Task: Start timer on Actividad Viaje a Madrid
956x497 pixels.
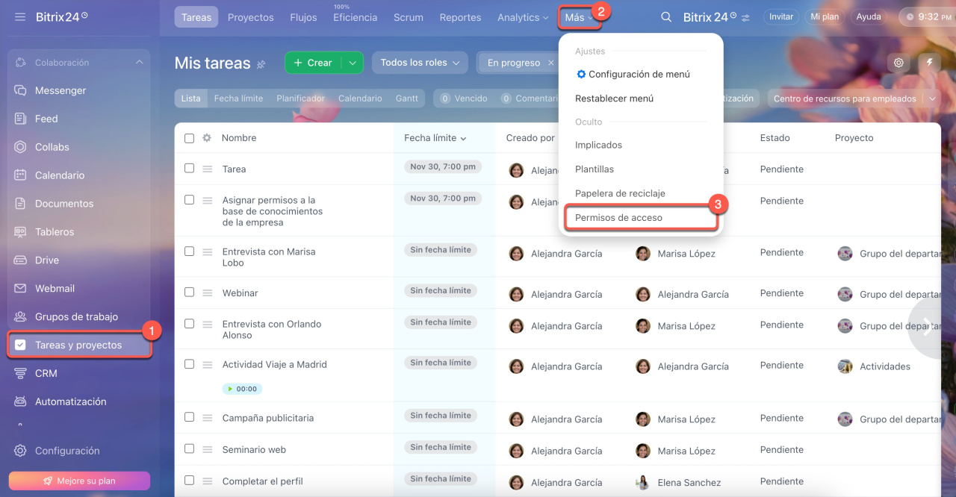Action: coord(242,389)
